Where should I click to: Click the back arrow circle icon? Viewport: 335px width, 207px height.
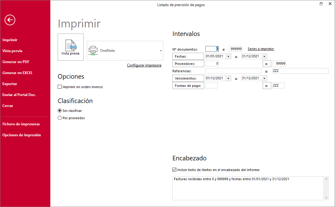10,20
